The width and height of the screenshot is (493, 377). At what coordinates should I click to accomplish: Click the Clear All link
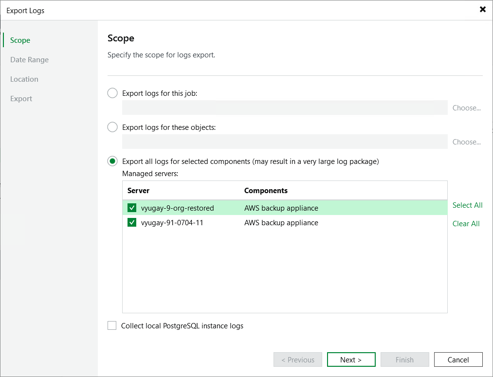coord(466,224)
